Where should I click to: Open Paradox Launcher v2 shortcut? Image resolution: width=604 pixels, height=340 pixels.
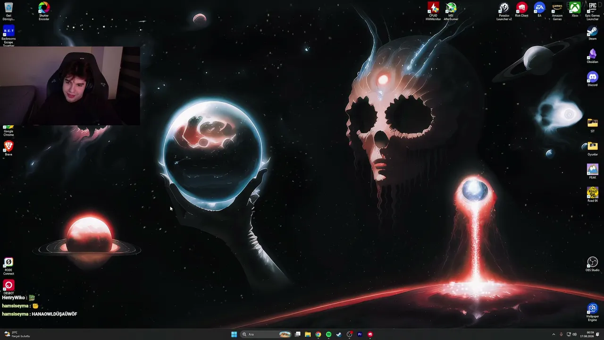[x=504, y=11]
